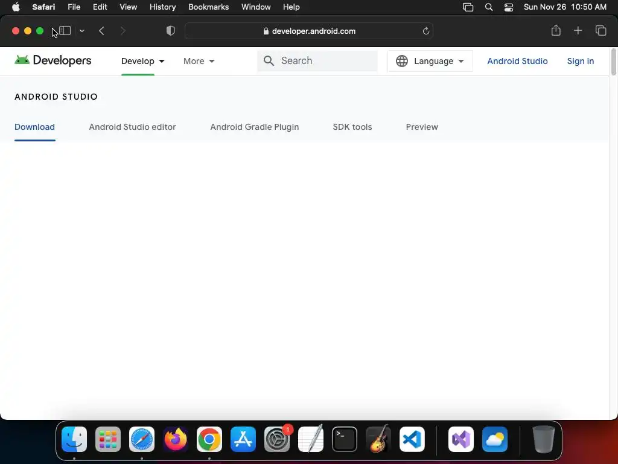Launch Google Chrome from the Dock
This screenshot has height=464, width=618.
click(209, 439)
